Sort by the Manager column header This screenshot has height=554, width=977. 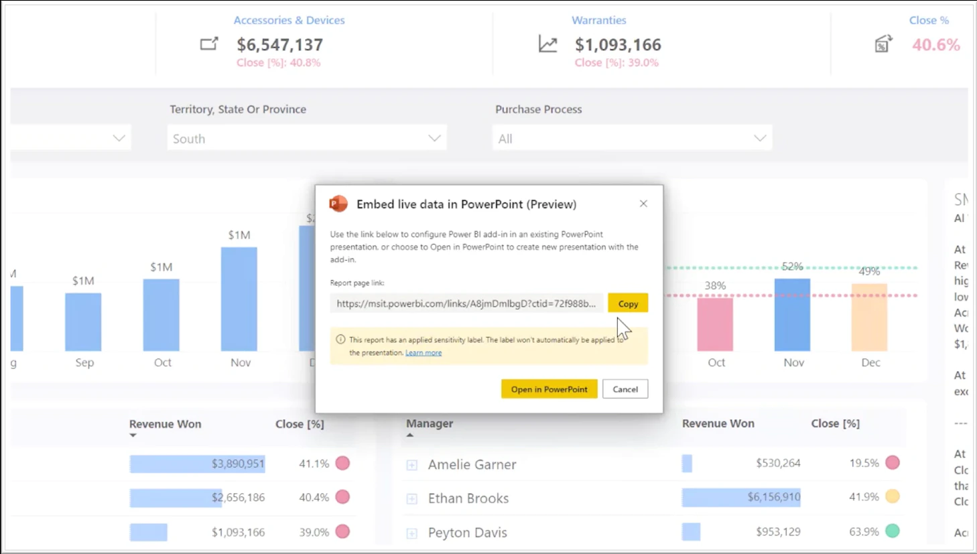[x=430, y=423]
